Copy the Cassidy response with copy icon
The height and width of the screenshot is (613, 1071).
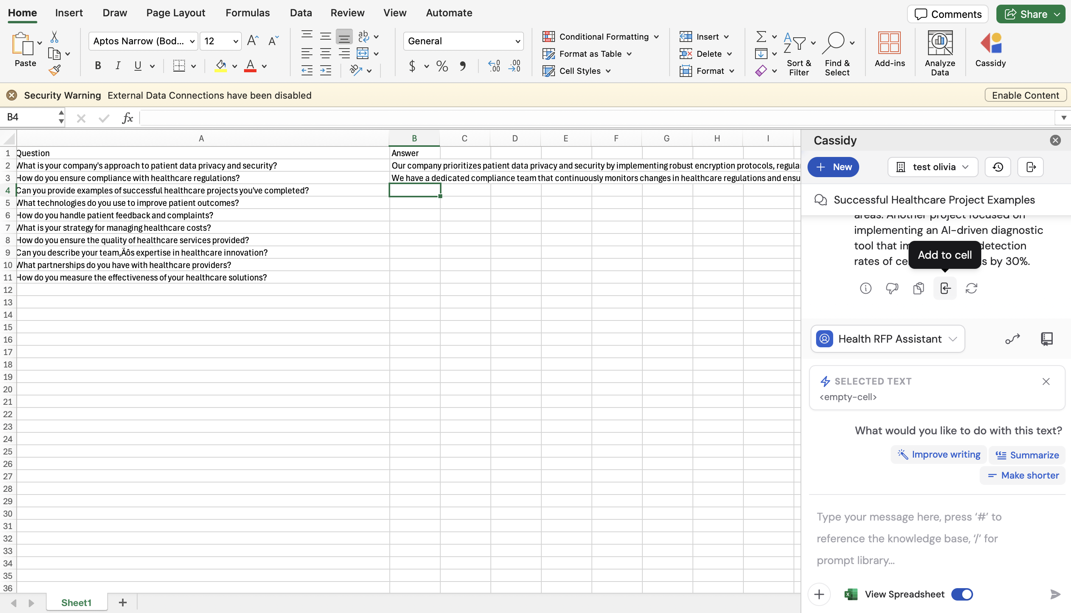918,288
